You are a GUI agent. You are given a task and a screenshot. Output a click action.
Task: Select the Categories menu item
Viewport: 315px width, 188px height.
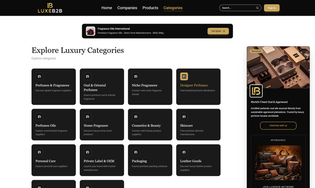pos(173,8)
